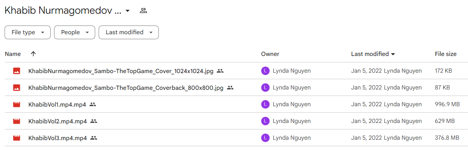The height and width of the screenshot is (150, 468).
Task: Click owner name Lynda Nguyen for KhabibVol3
Action: (292, 138)
